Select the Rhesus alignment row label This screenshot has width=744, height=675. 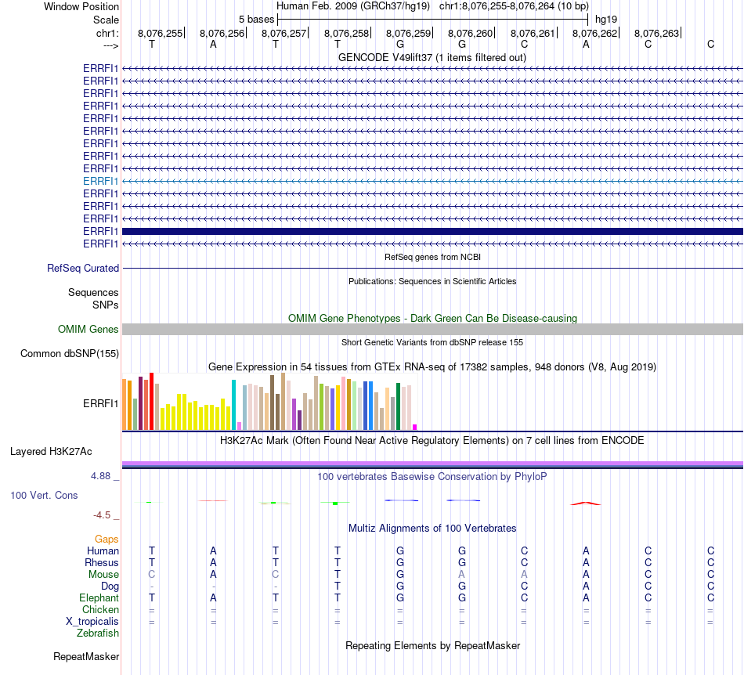[102, 563]
